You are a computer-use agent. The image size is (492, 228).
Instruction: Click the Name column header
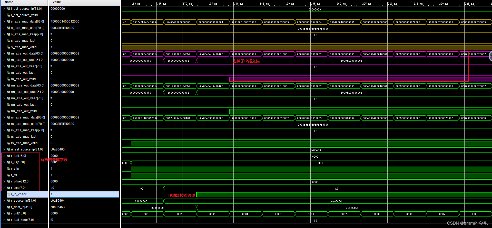point(9,2)
